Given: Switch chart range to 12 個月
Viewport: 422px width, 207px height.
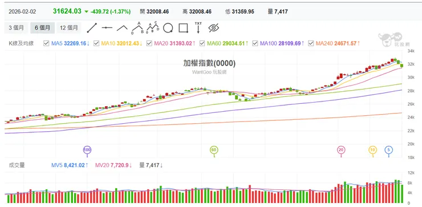Looking at the screenshot, I should pyautogui.click(x=68, y=28).
